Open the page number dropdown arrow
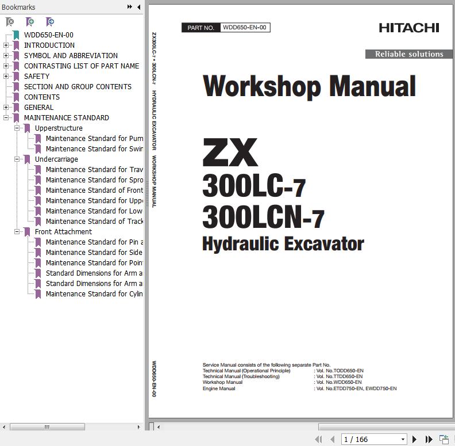 pyautogui.click(x=403, y=439)
